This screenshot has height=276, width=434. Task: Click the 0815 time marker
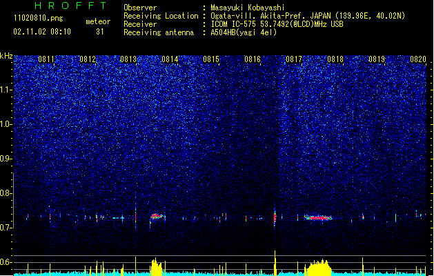[211, 59]
